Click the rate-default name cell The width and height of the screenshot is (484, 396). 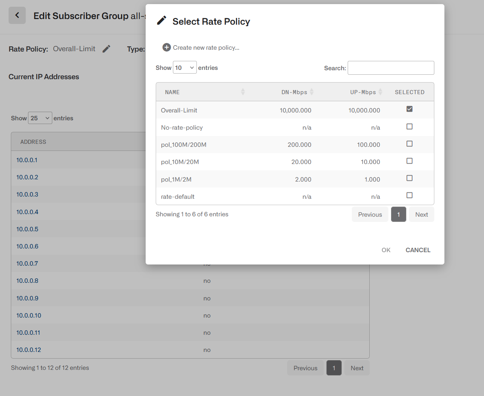click(x=178, y=197)
